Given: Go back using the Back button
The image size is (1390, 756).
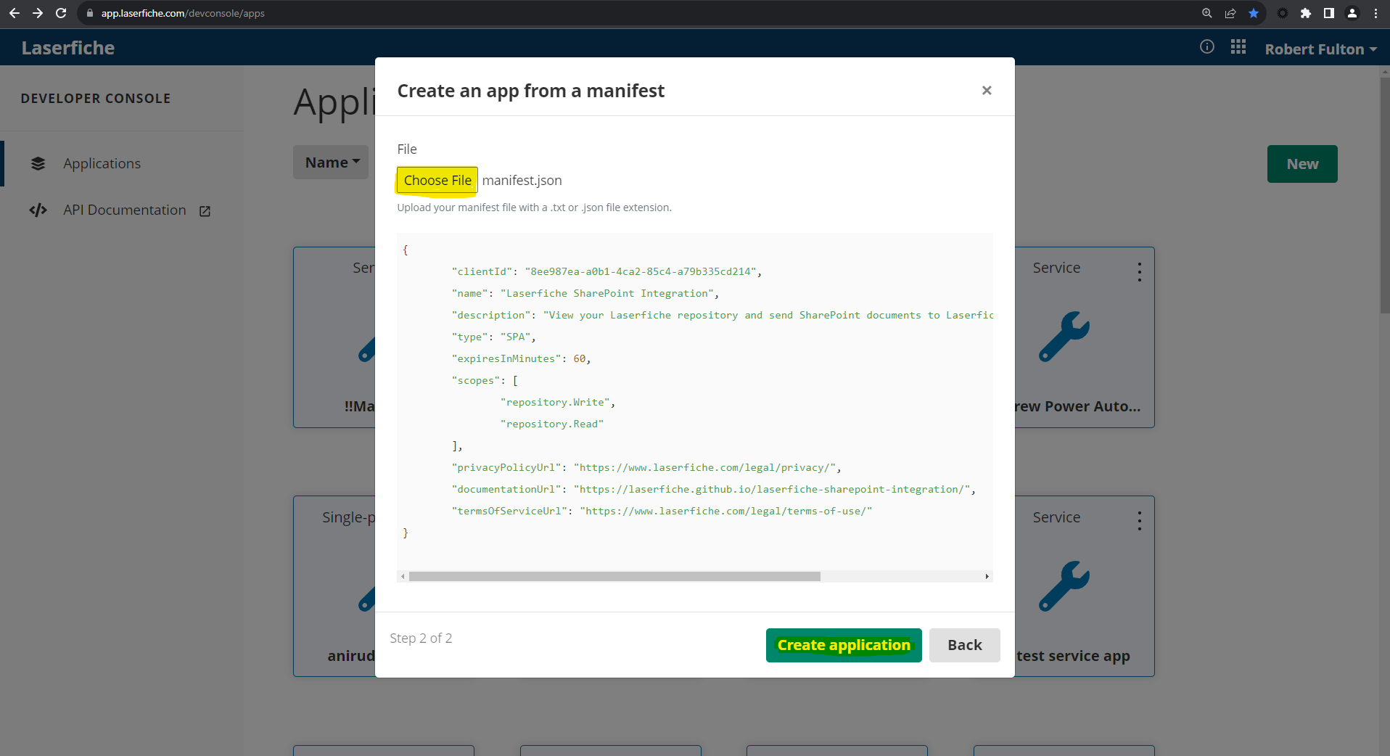Looking at the screenshot, I should click(x=964, y=645).
